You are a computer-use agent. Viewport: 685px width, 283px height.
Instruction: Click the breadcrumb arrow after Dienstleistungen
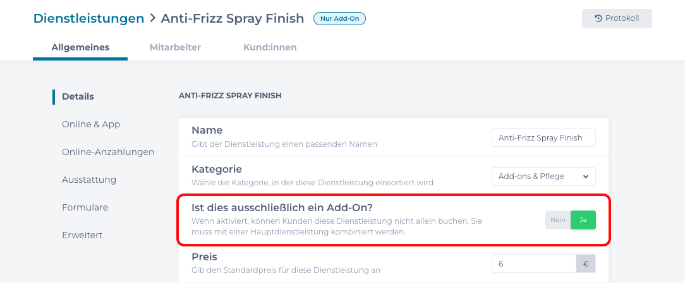[x=152, y=19]
